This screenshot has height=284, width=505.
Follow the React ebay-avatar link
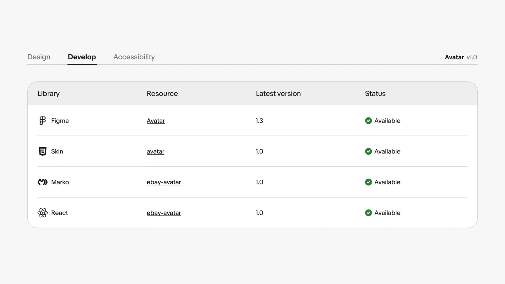[x=164, y=213]
